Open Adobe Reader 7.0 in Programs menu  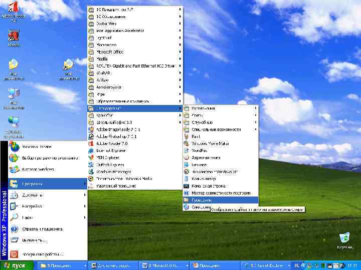click(x=135, y=143)
